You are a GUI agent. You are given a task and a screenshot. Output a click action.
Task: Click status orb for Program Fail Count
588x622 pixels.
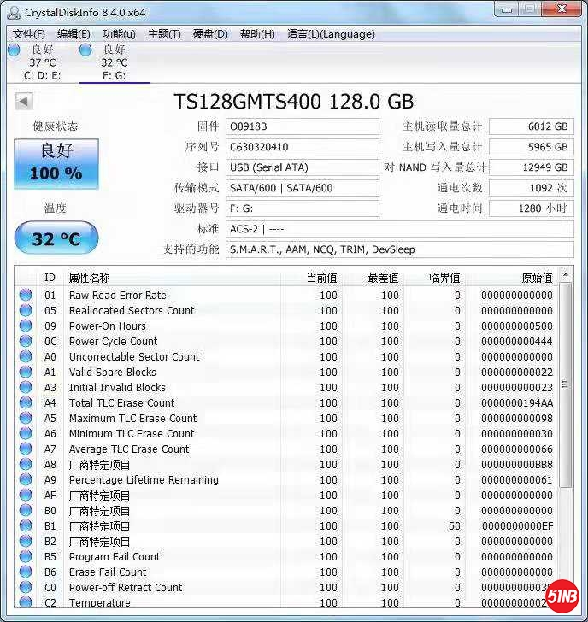[x=26, y=557]
